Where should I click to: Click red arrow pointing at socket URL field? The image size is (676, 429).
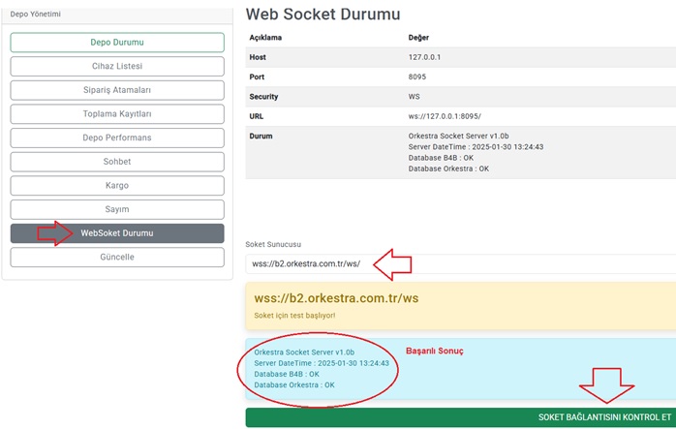point(392,262)
